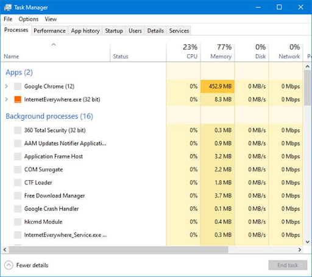
Task: Click the Free Download Manager process icon
Action: [x=18, y=196]
